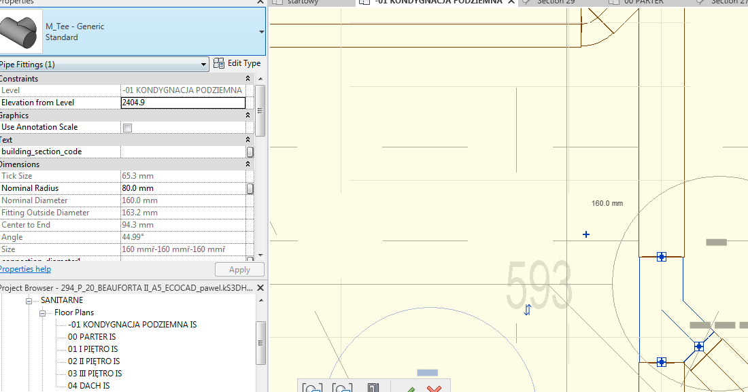The width and height of the screenshot is (748, 392).
Task: Click the Level value -01 KONDYGNACJA PODZIEMNA
Action: point(182,90)
